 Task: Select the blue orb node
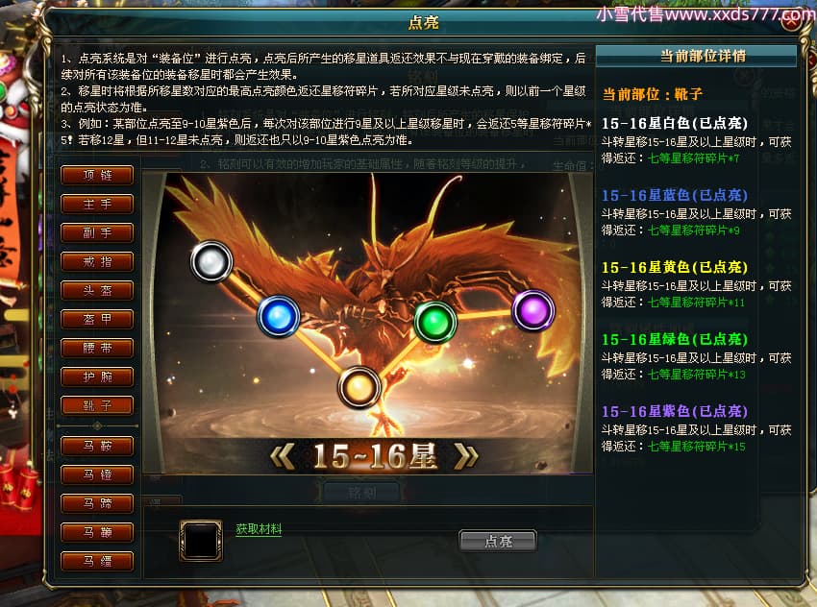[x=279, y=317]
